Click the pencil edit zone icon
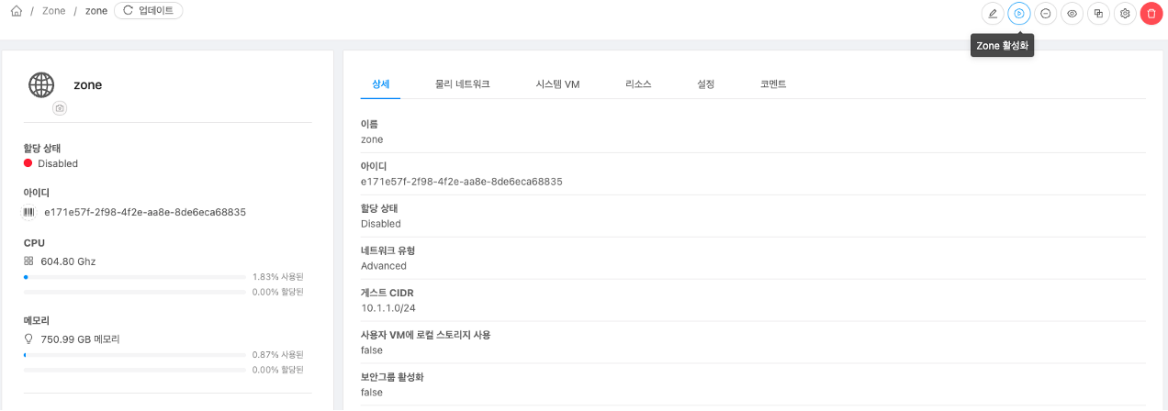Image resolution: width=1168 pixels, height=411 pixels. pyautogui.click(x=992, y=14)
